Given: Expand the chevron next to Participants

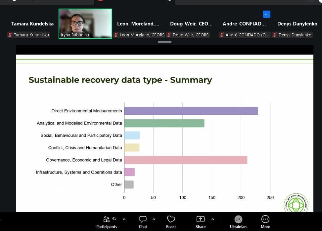Looking at the screenshot, I should point(124,219).
